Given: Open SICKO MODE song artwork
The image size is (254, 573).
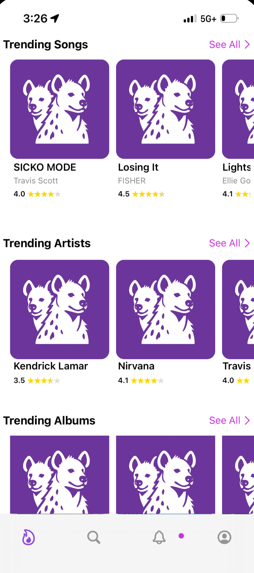Looking at the screenshot, I should click(x=60, y=109).
